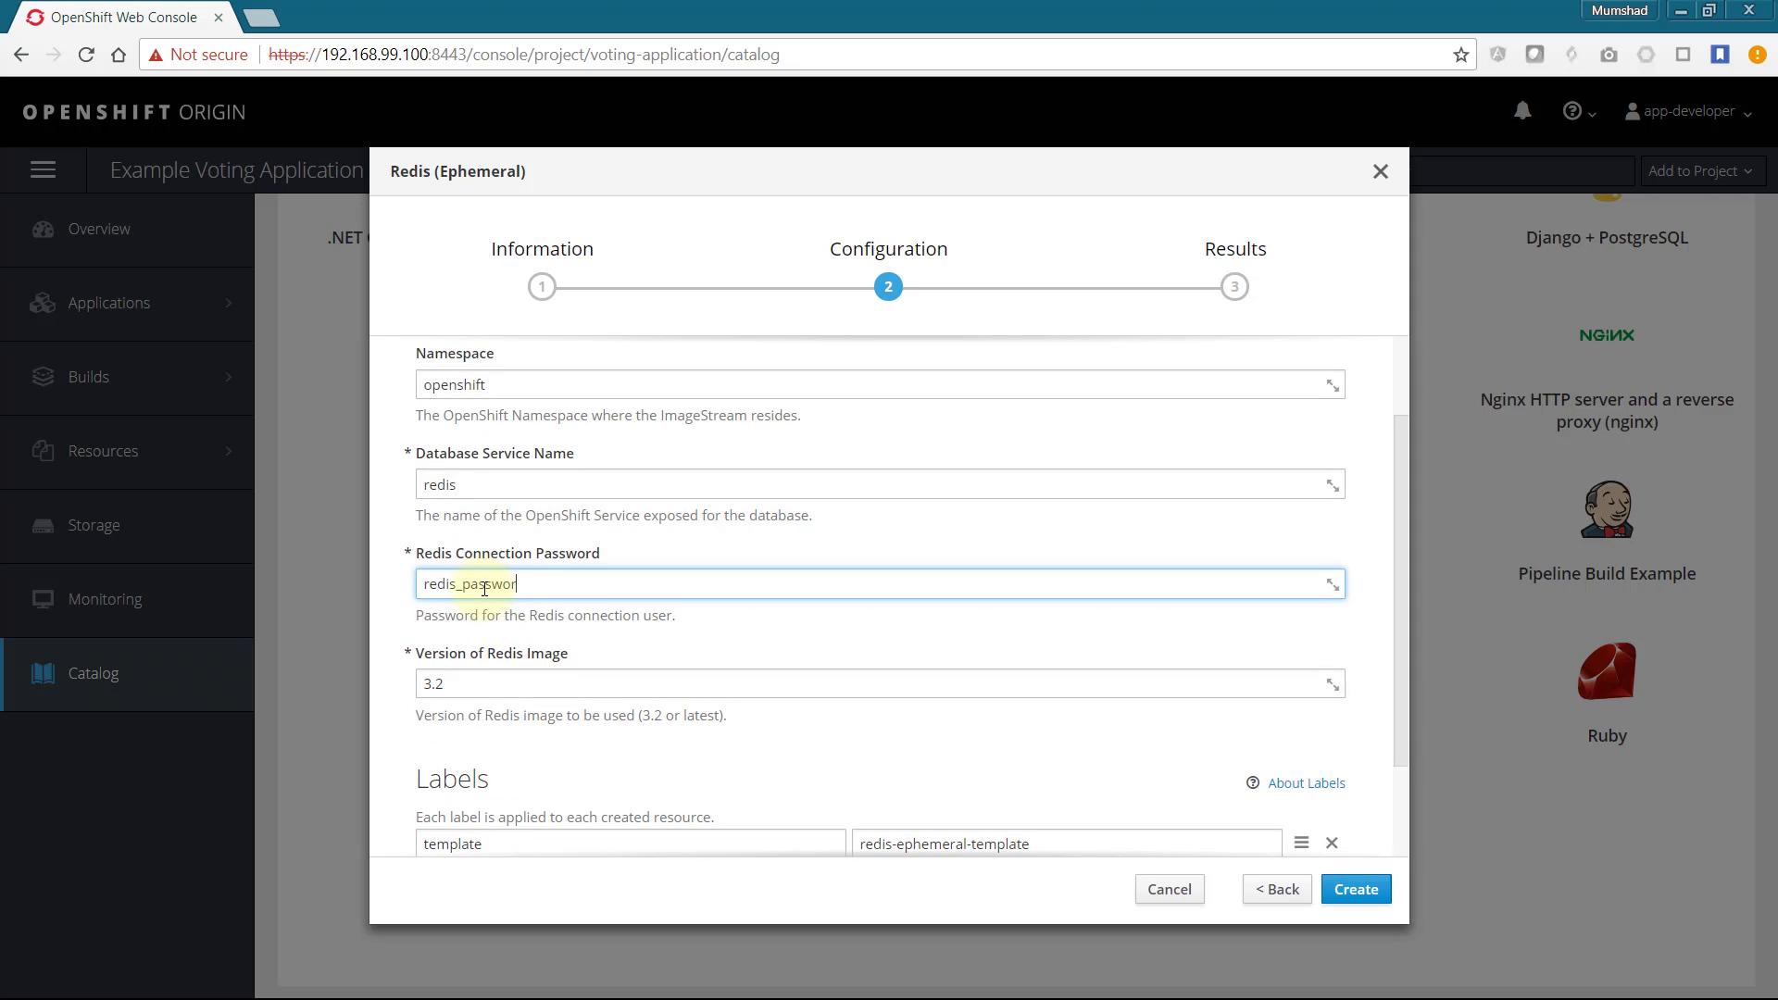Click the blue bookmark extension icon

[1720, 55]
